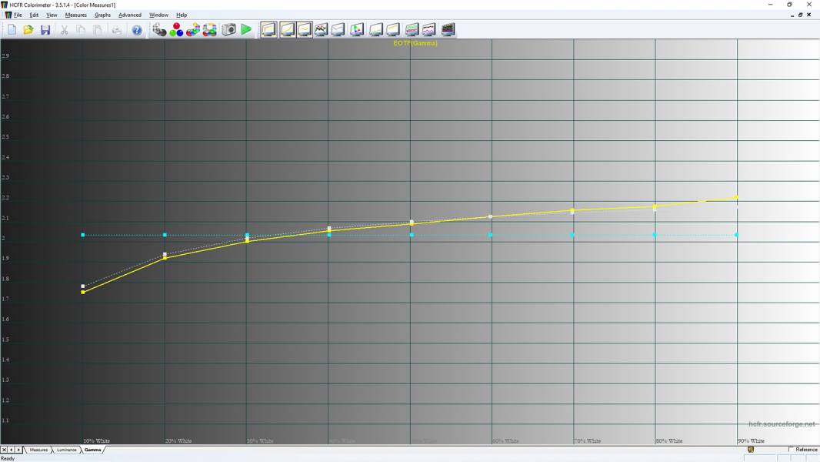This screenshot has height=462, width=820.
Task: Open the Measures menu
Action: 76,15
